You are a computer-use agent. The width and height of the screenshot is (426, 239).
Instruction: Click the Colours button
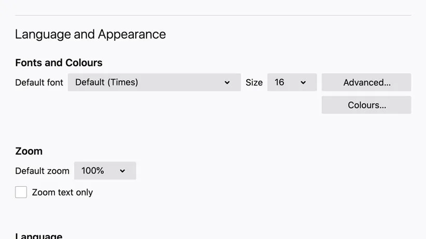366,105
